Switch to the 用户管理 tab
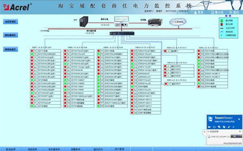Image resolution: width=243 pixels, height=151 pixels. pyautogui.click(x=119, y=149)
